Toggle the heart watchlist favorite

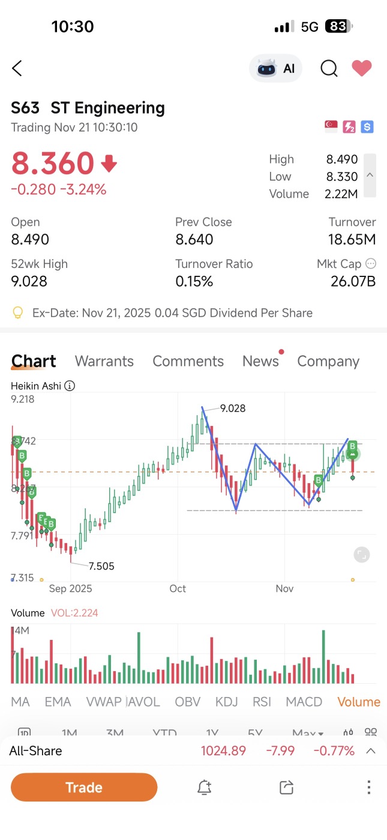pyautogui.click(x=362, y=68)
